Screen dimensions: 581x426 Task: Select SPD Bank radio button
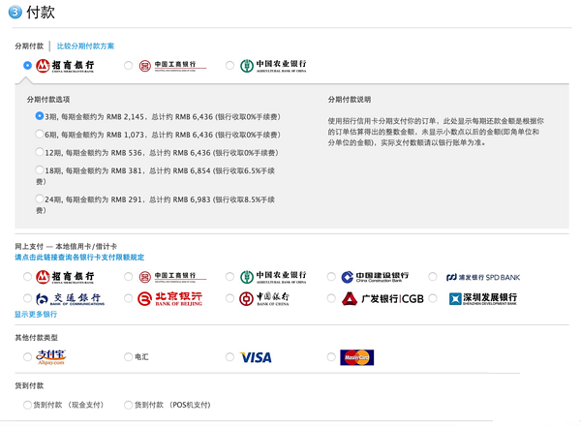(433, 277)
